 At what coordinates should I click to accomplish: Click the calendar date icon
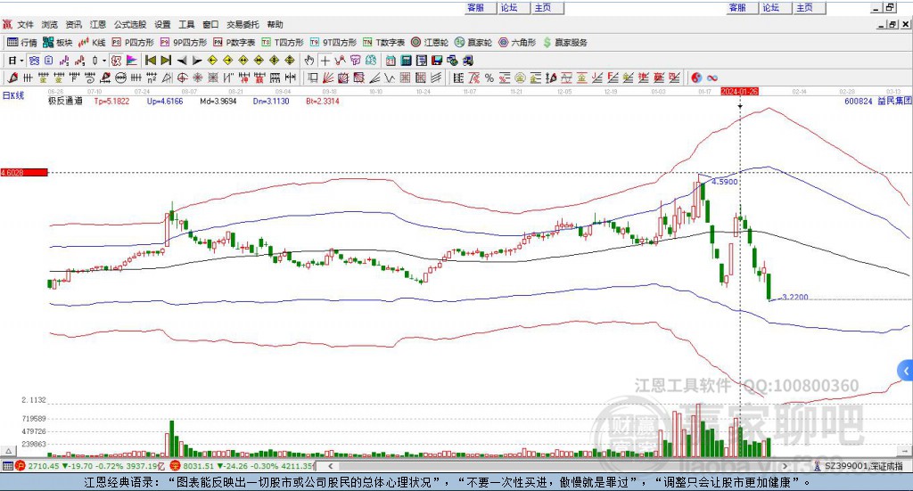coord(391,61)
